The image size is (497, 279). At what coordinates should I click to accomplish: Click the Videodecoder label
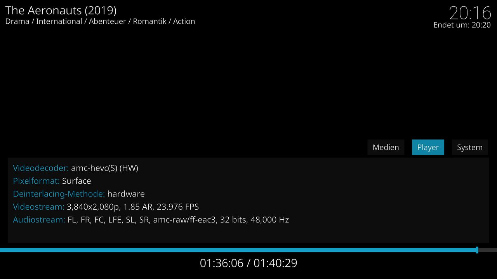click(x=41, y=168)
